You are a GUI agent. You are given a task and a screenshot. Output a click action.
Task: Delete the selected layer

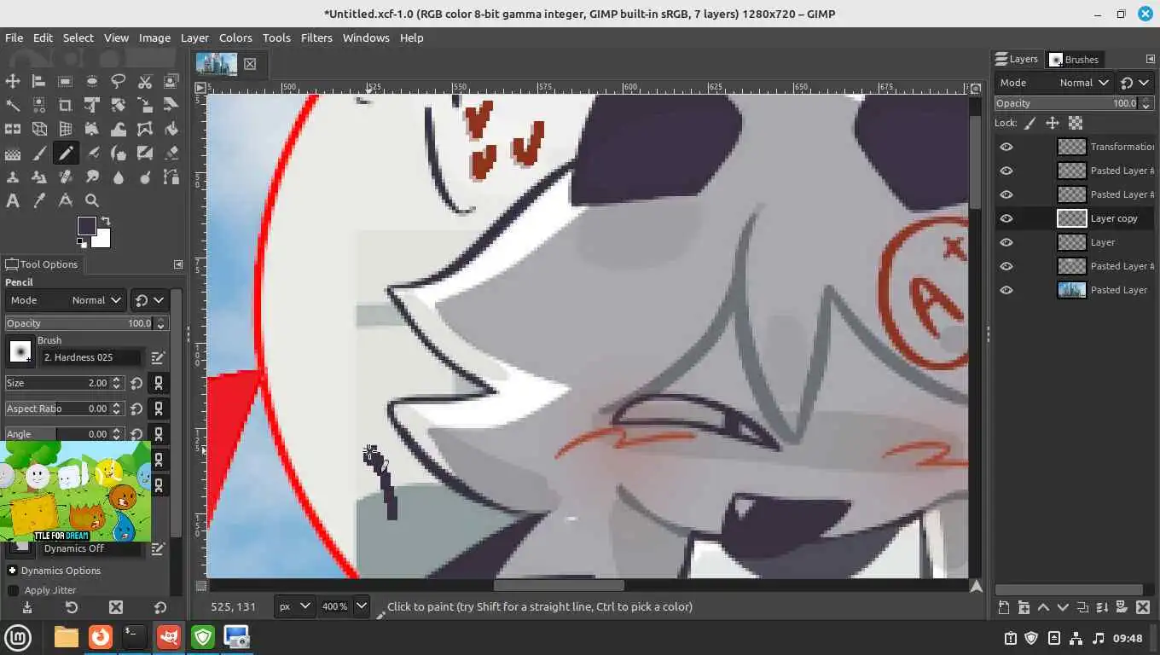[1143, 608]
